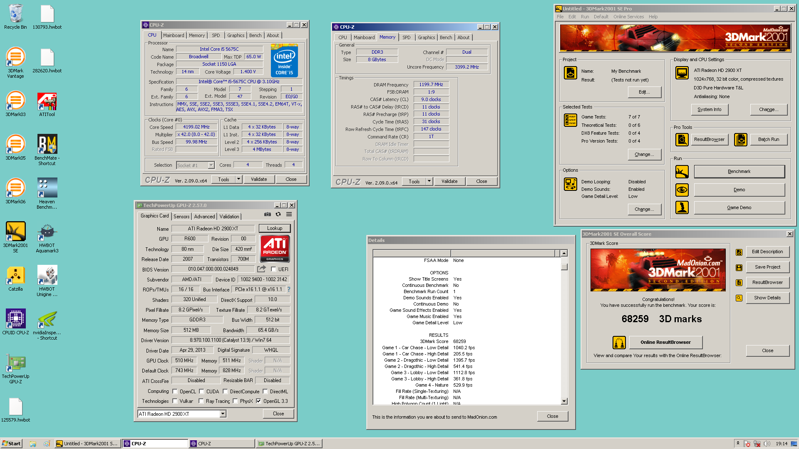Click the bus interface question mark icon
This screenshot has height=449, width=799.
tap(288, 289)
